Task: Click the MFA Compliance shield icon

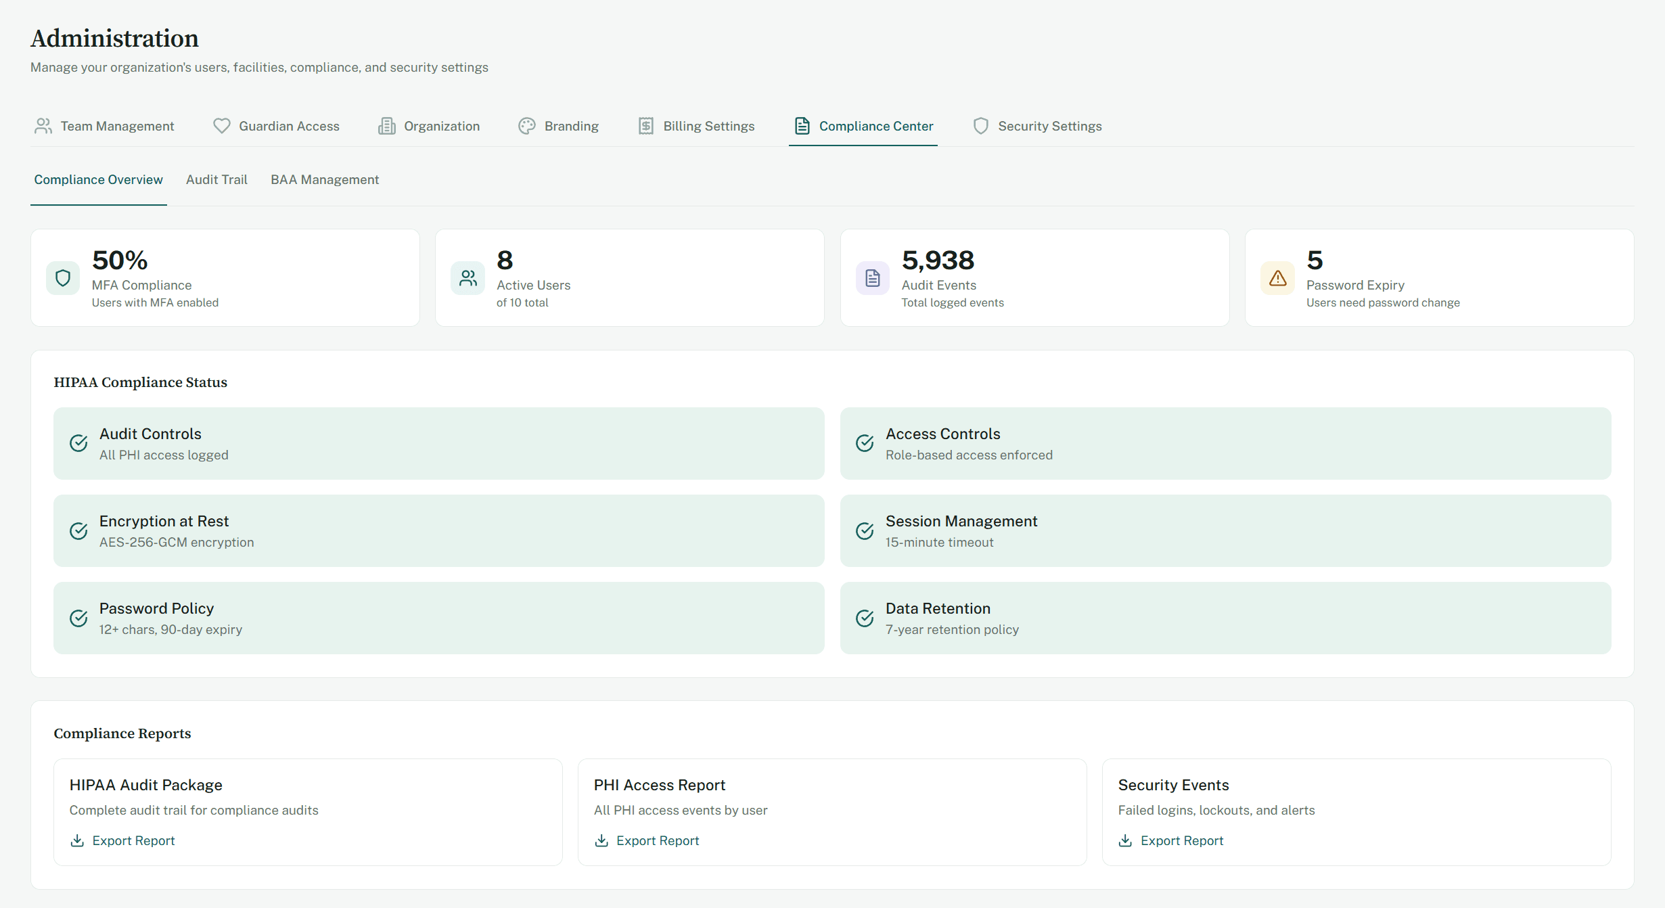Action: coord(63,278)
